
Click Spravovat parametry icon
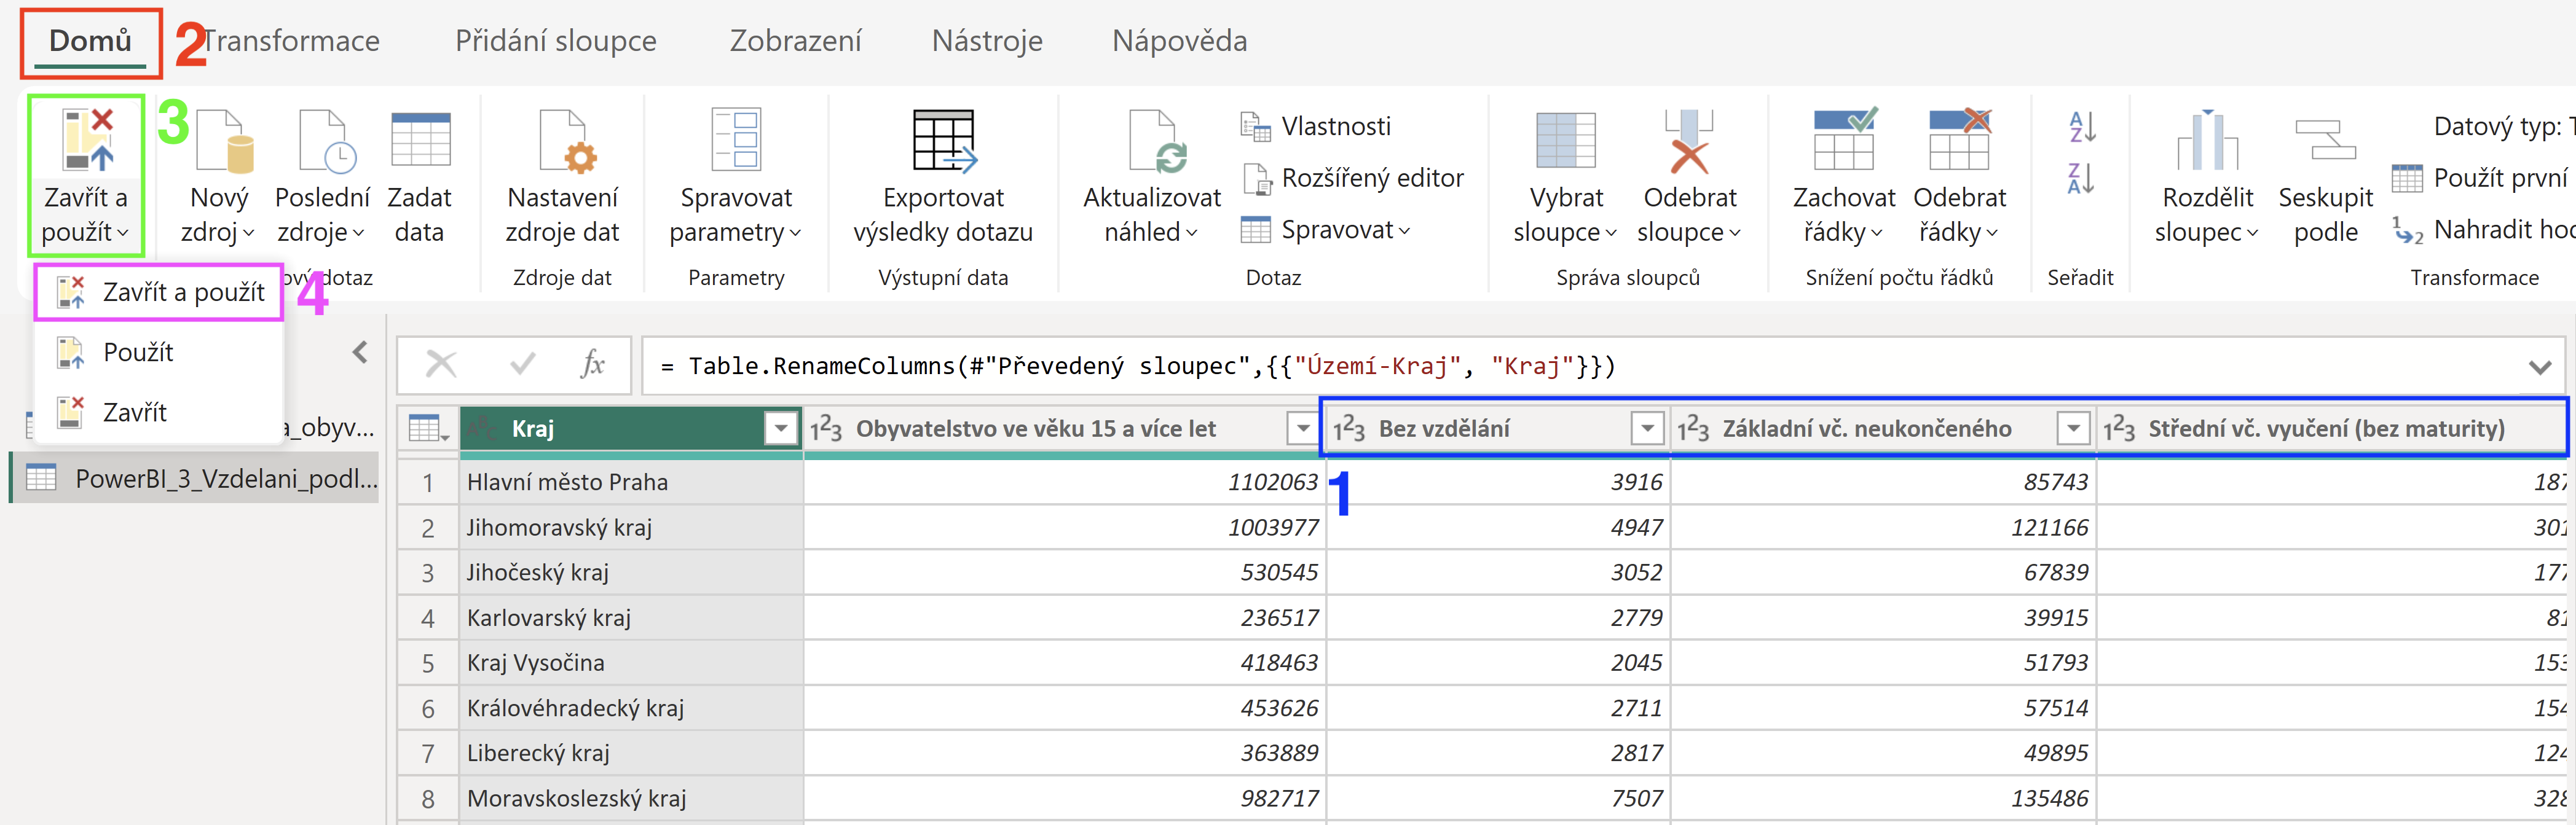point(736,139)
